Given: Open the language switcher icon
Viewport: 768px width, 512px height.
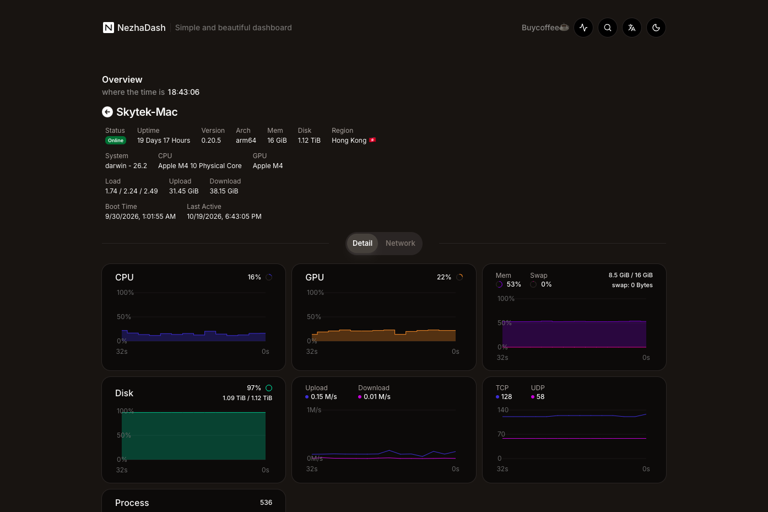Looking at the screenshot, I should pos(632,28).
